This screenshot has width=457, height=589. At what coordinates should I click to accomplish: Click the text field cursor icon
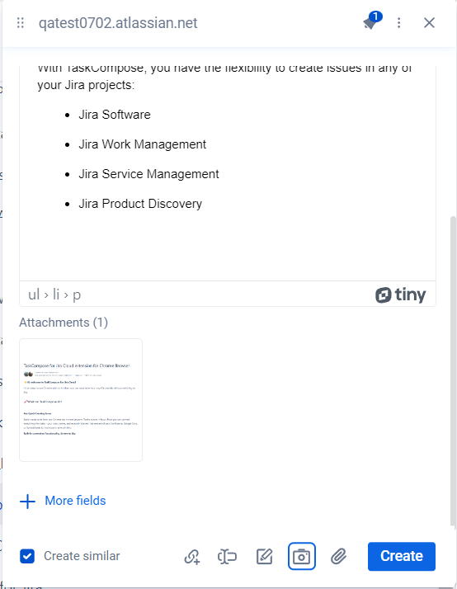227,556
